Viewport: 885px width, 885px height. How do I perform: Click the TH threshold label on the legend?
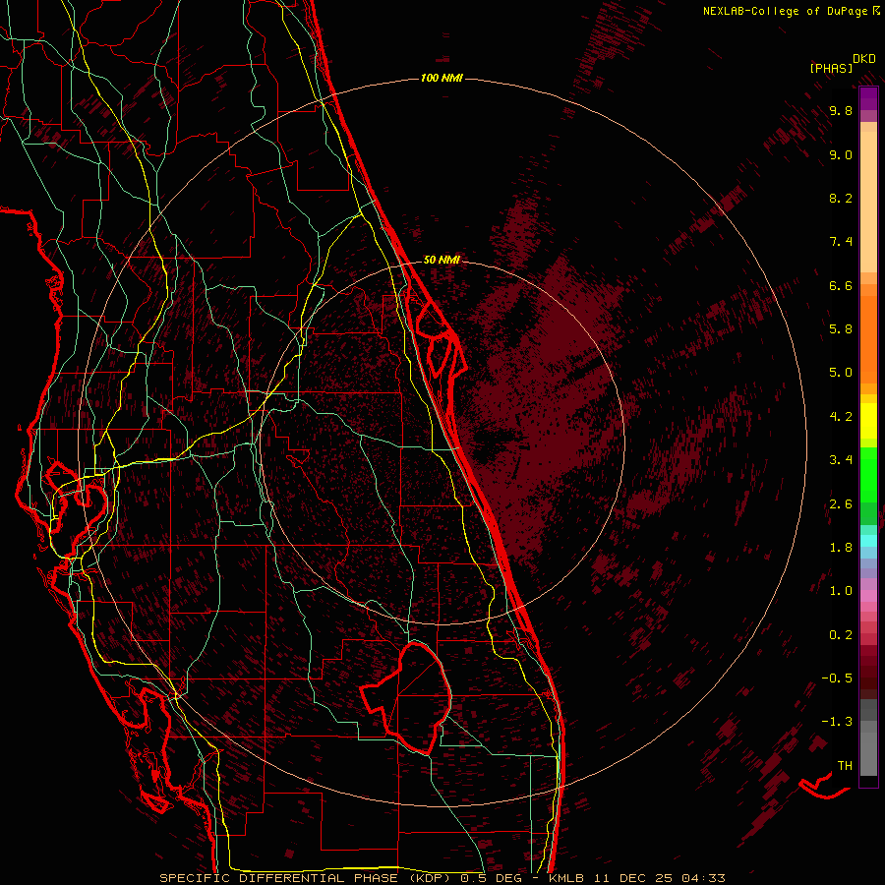[845, 766]
